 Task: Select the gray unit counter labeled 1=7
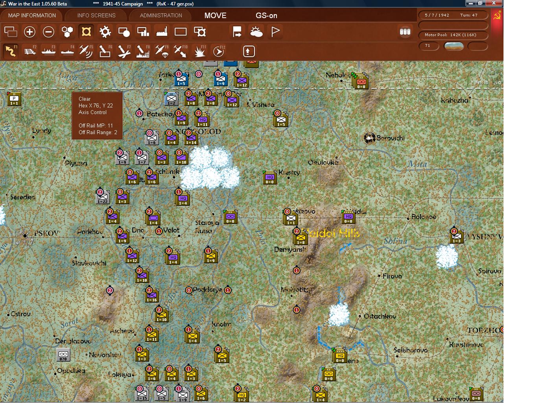tap(142, 157)
